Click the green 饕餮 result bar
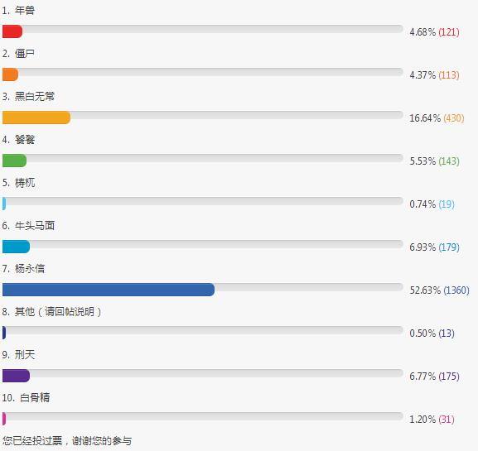This screenshot has height=451, width=478. [14, 161]
